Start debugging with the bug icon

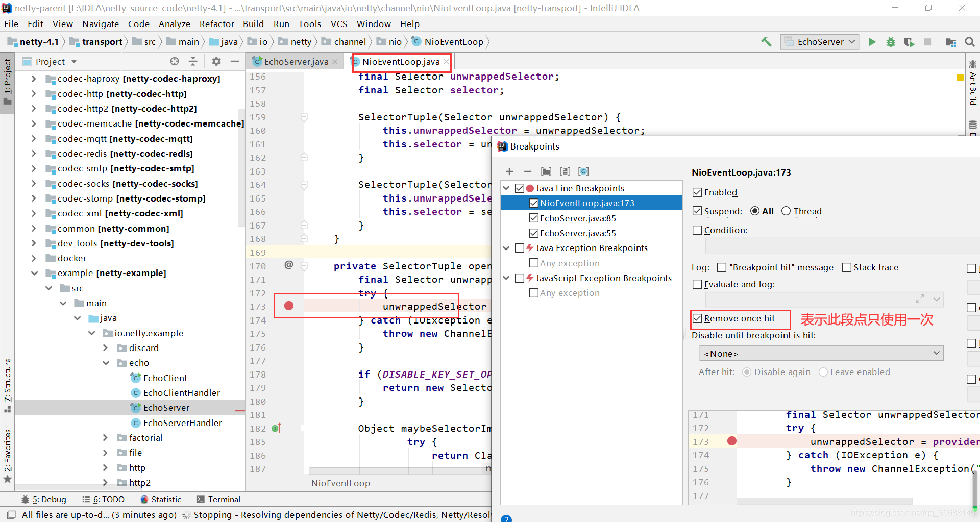coord(891,42)
